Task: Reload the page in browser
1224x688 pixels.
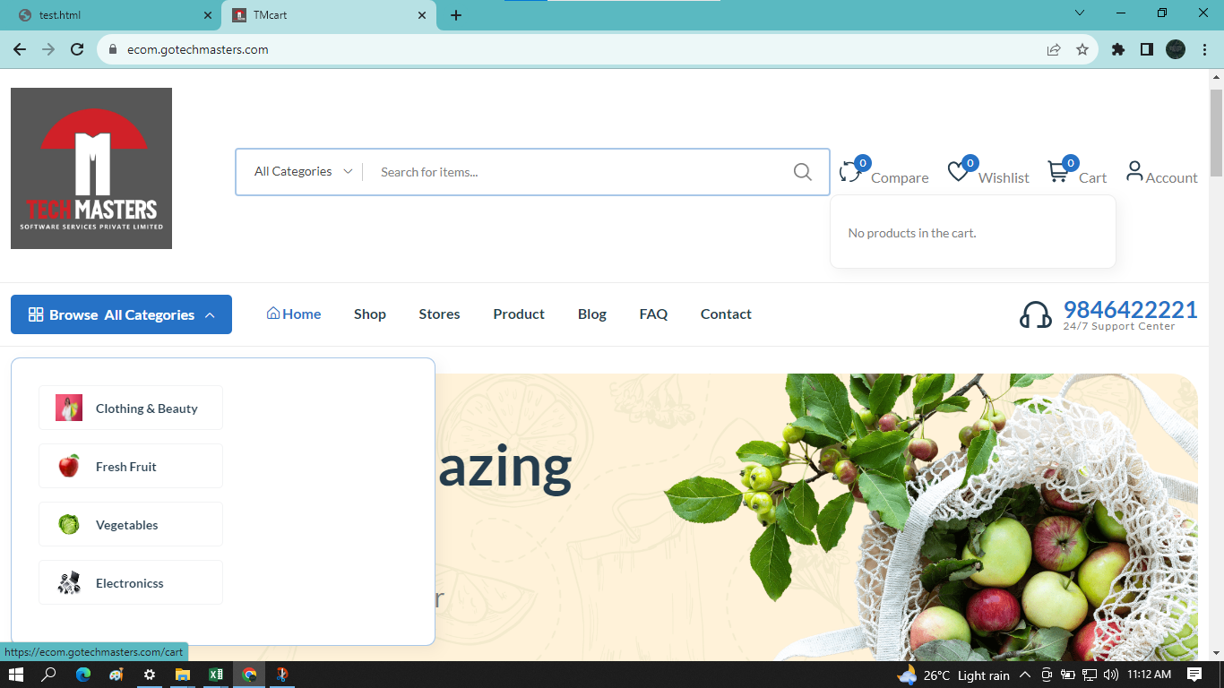Action: click(x=77, y=50)
